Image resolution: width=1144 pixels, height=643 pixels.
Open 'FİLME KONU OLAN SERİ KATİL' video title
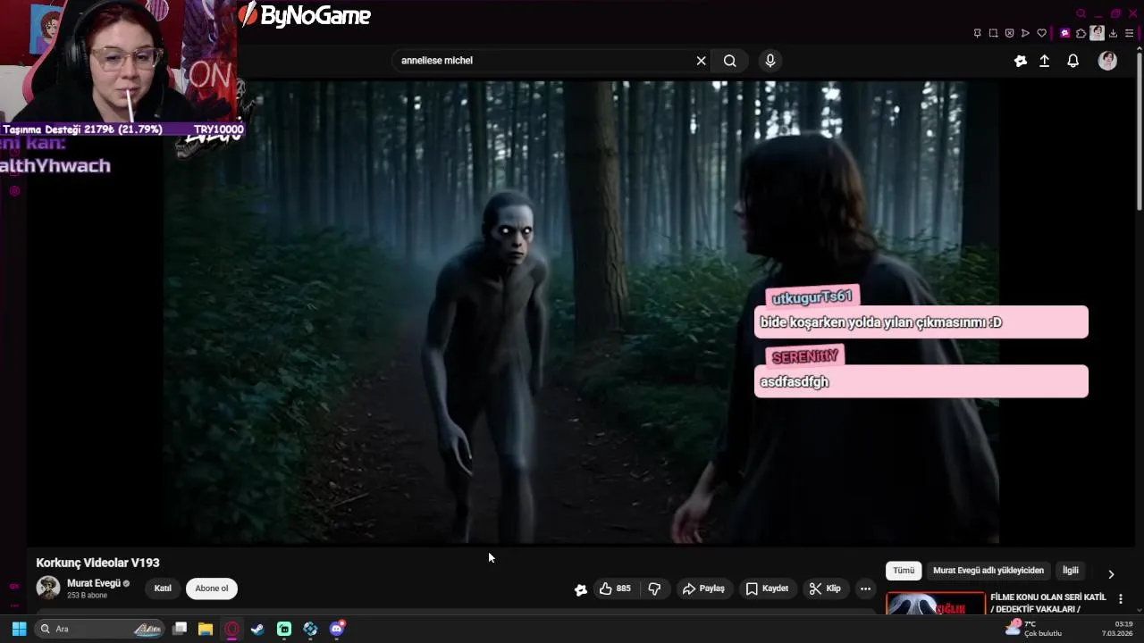click(1047, 603)
